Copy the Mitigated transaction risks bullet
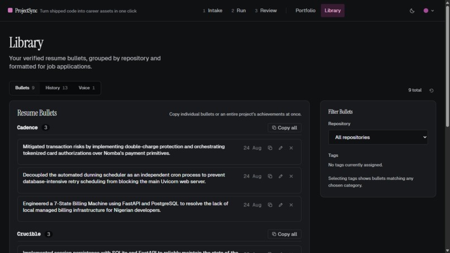This screenshot has width=450, height=253. [270, 148]
